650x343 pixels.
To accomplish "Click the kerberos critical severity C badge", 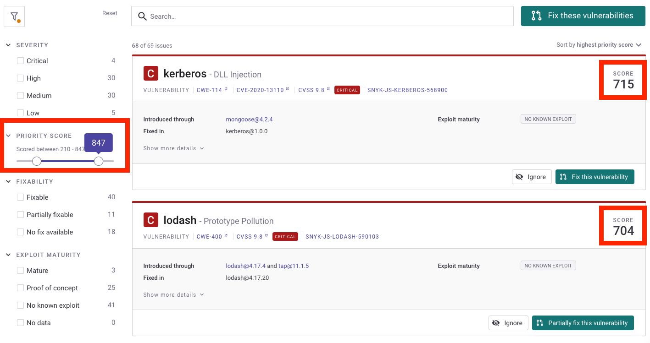I will [151, 73].
